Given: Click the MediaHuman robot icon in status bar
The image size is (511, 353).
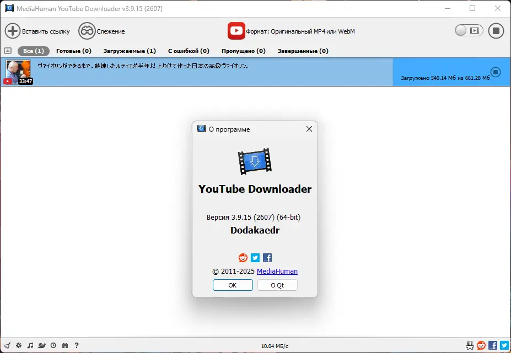Looking at the screenshot, I should click(x=470, y=345).
